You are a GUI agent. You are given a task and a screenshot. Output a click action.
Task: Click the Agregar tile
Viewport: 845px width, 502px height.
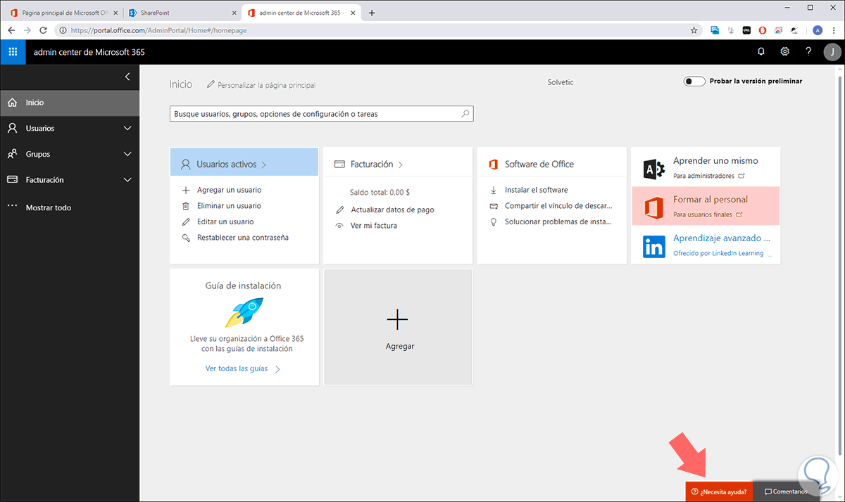(398, 326)
